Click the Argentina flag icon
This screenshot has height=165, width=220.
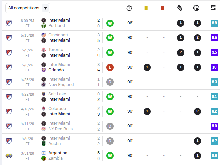44,153
